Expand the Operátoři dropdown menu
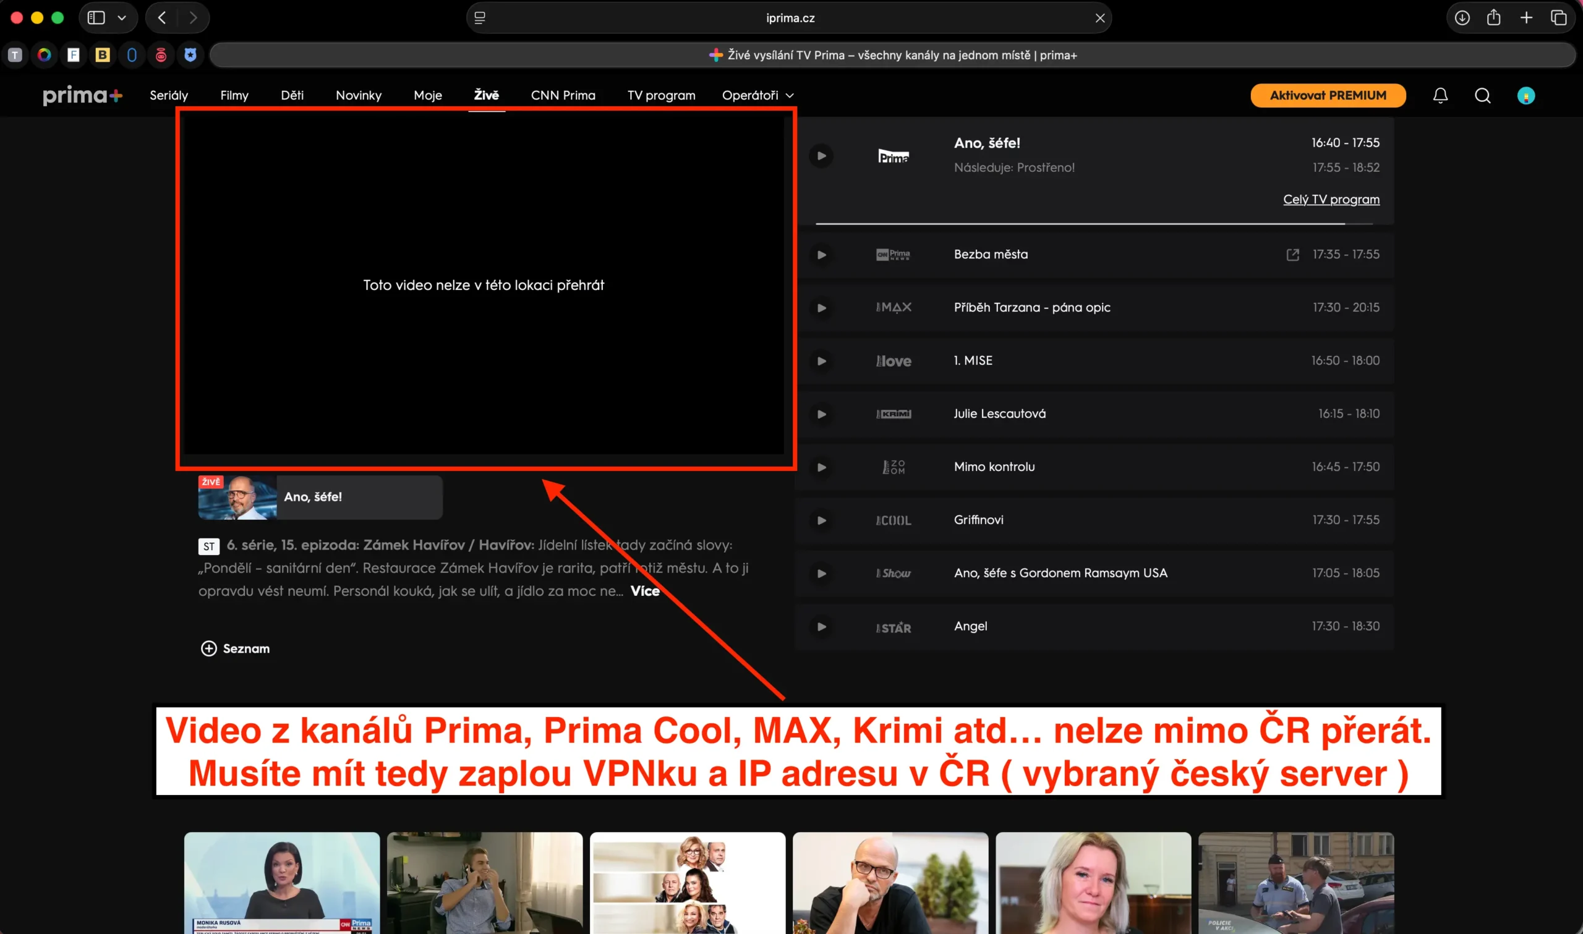Screen dimensions: 1583x934 757,96
